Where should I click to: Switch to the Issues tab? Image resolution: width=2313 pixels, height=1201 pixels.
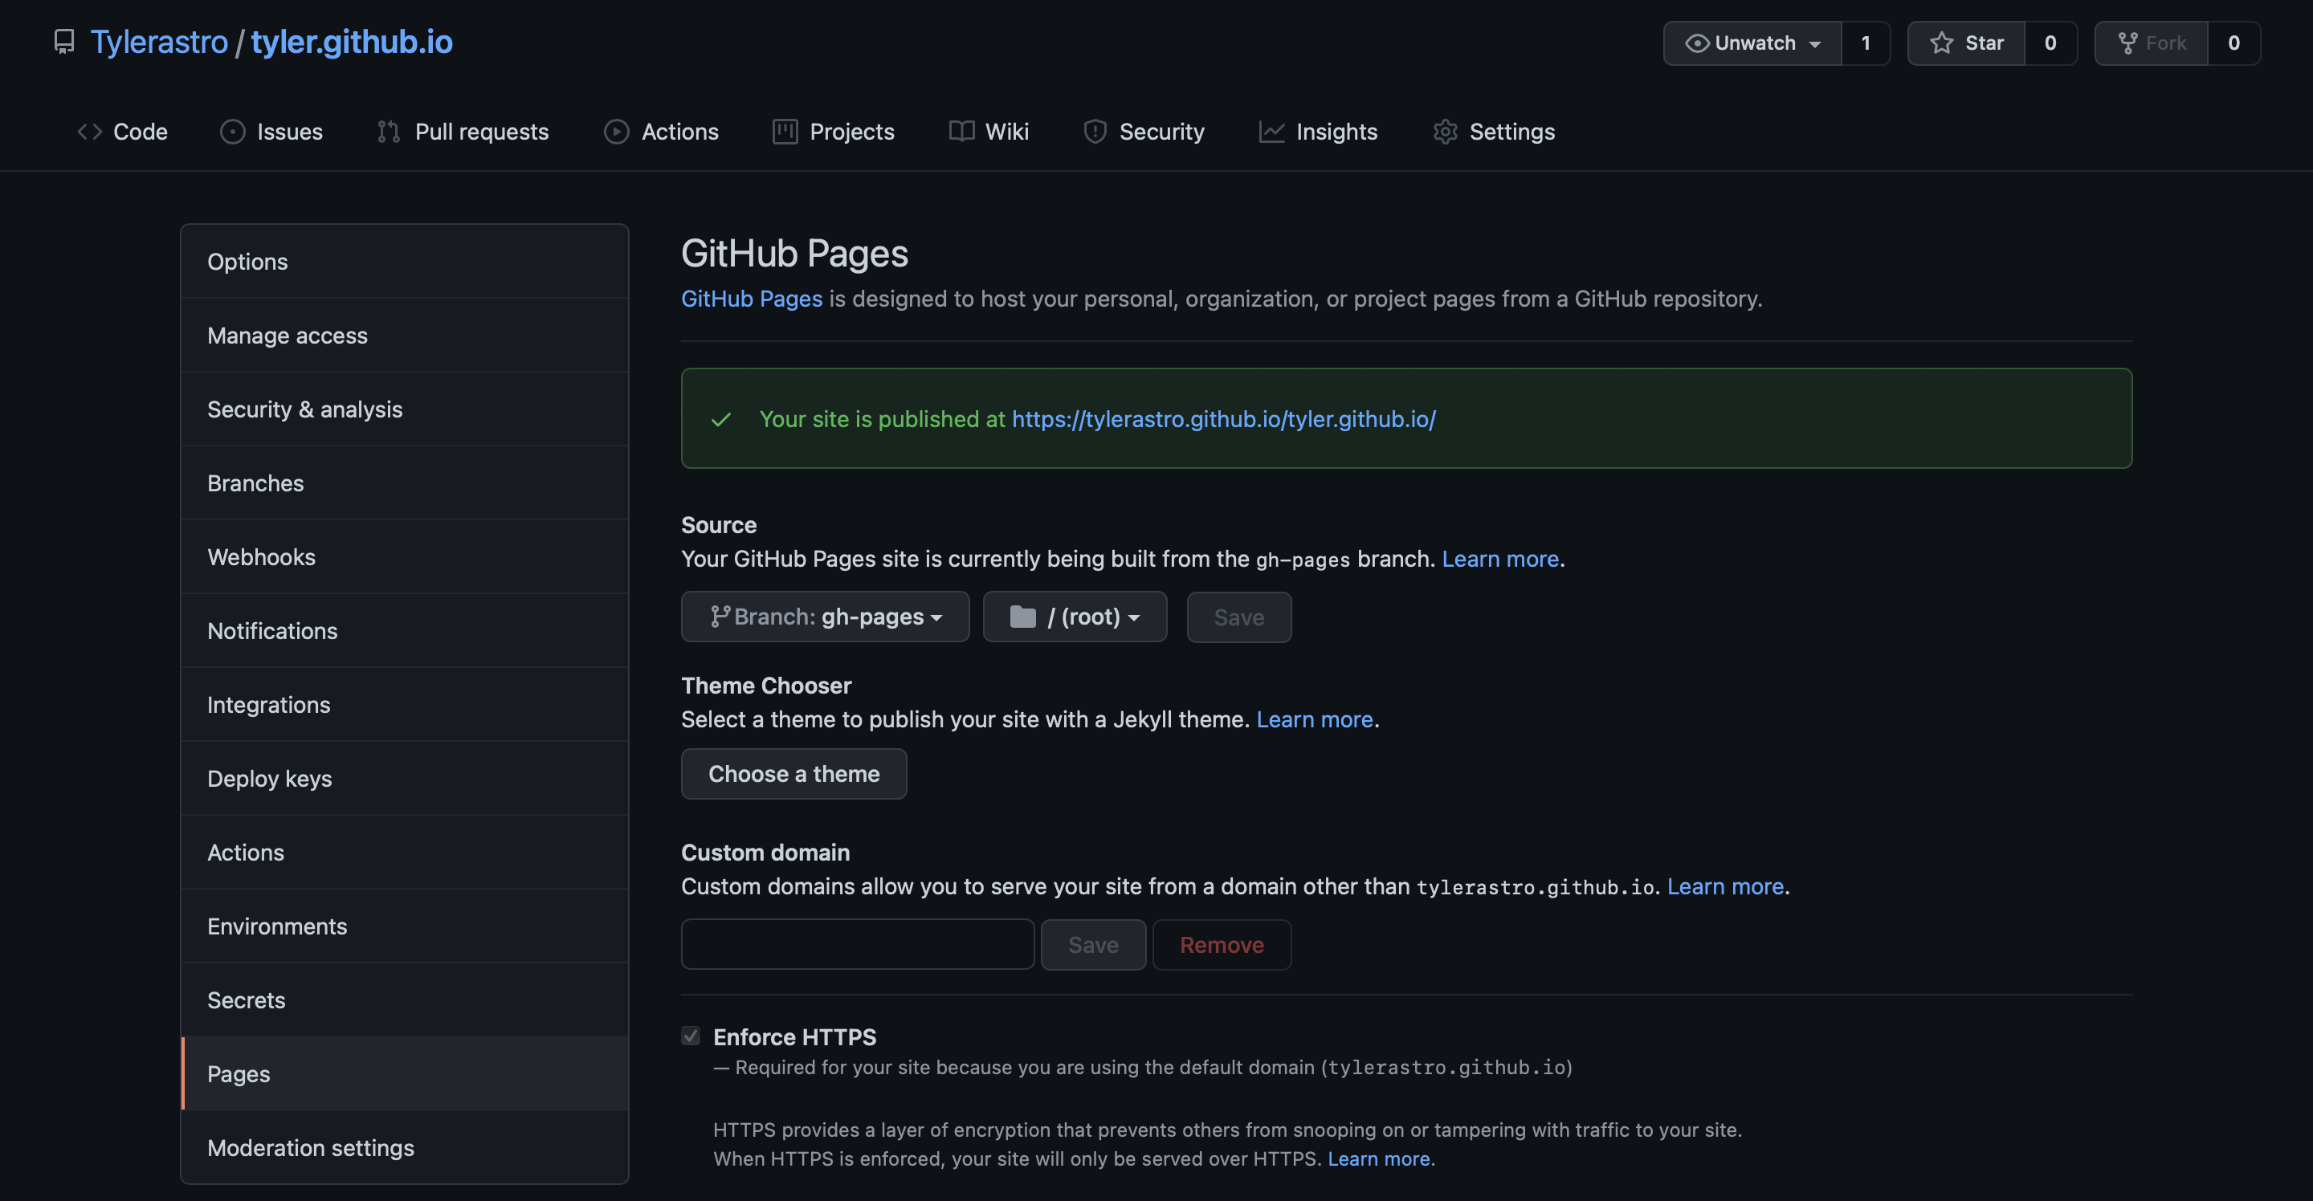[272, 132]
